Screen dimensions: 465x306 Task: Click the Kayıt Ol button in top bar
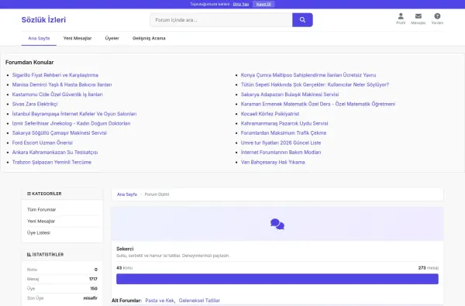click(x=263, y=4)
